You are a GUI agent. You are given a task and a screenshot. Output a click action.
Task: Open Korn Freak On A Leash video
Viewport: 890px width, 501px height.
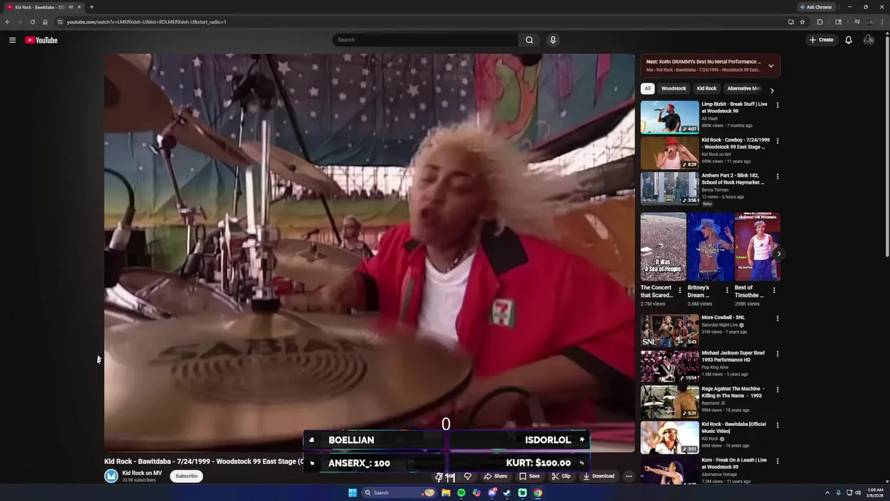pyautogui.click(x=670, y=470)
